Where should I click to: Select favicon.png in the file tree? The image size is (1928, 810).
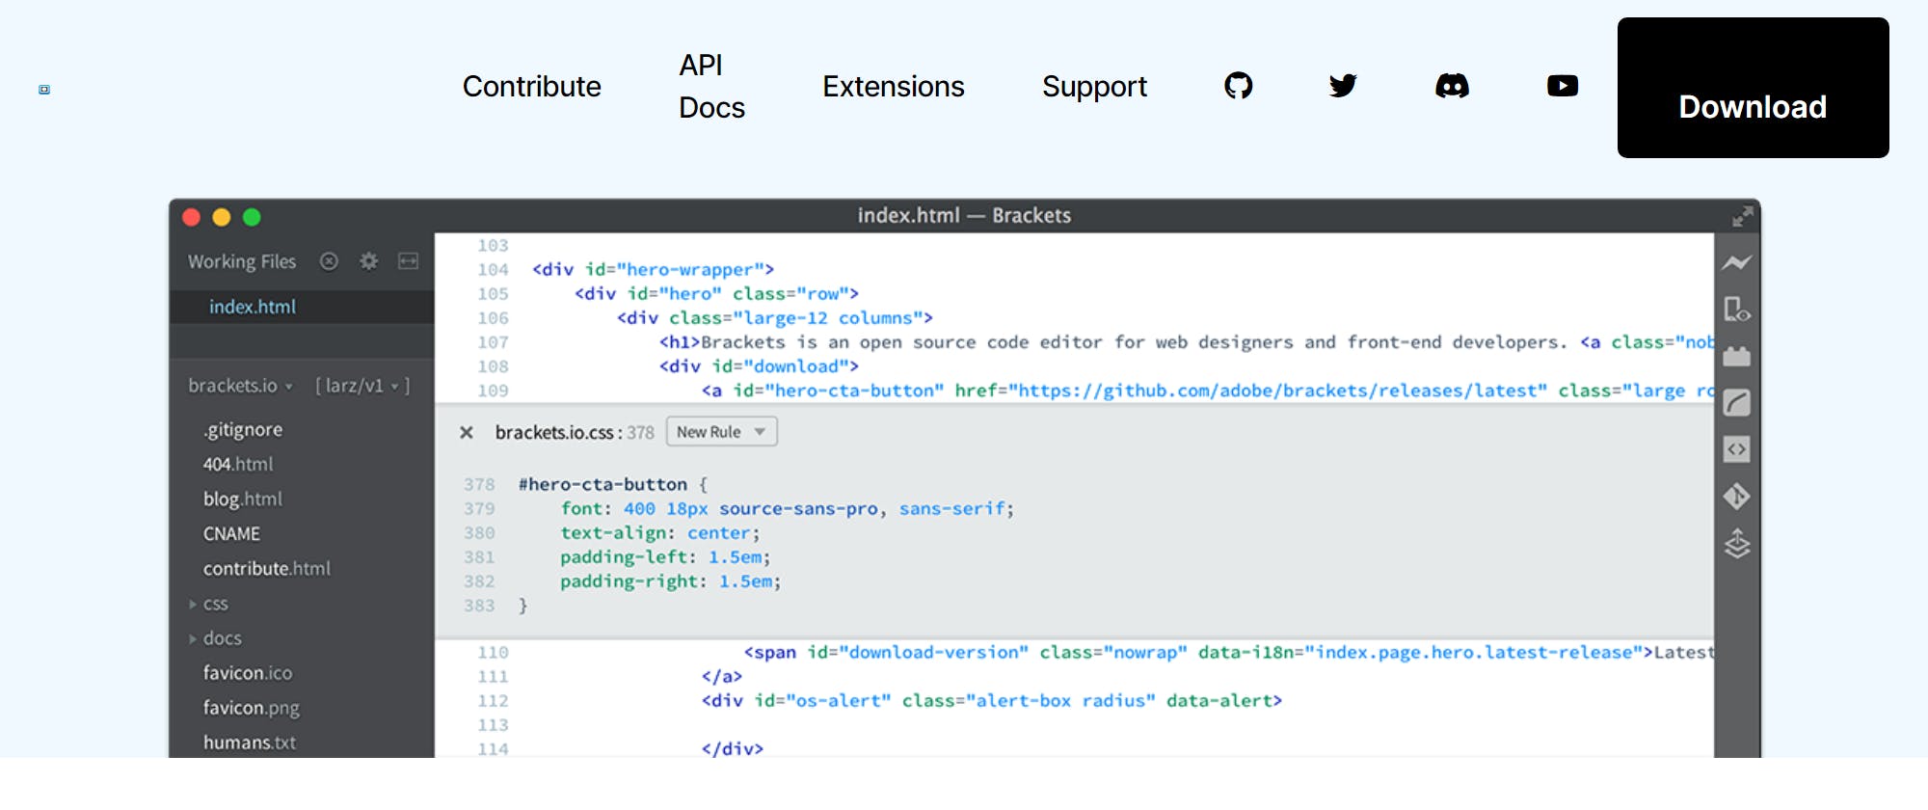click(x=252, y=708)
